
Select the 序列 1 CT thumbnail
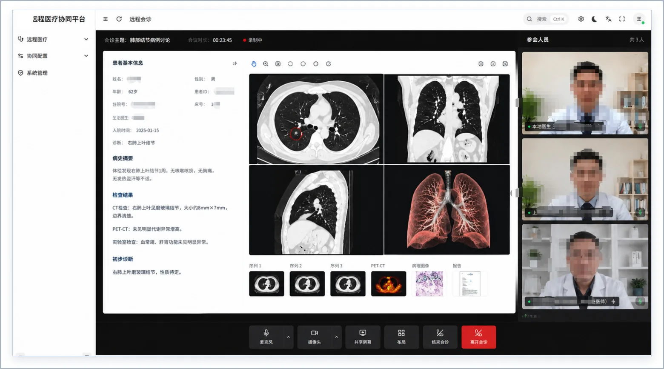tap(266, 284)
